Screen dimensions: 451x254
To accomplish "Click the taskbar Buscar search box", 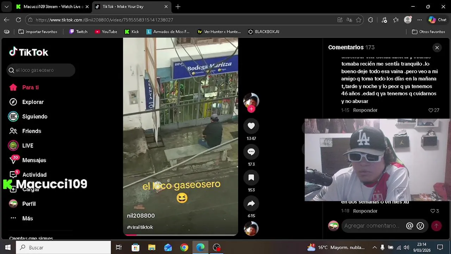I will click(x=63, y=247).
